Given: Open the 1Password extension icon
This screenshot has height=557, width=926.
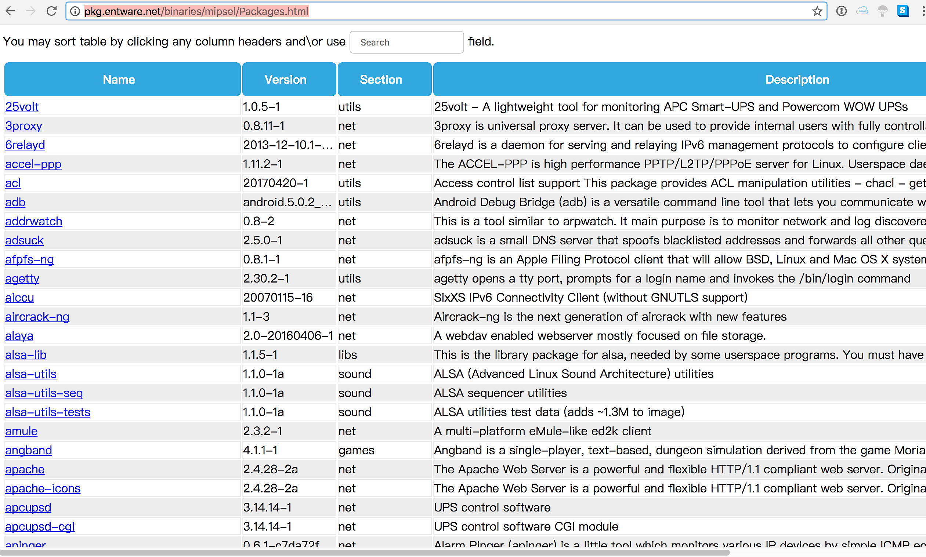Looking at the screenshot, I should coord(841,11).
